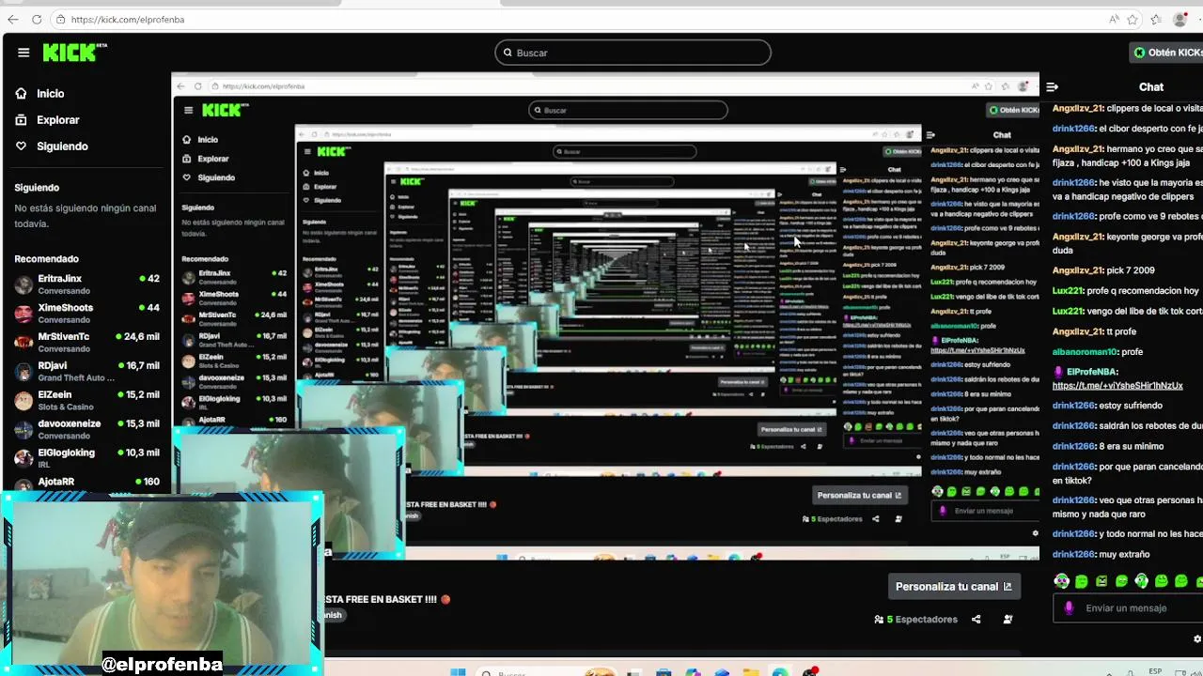The height and width of the screenshot is (676, 1203).
Task: Open the t.me Telegram link in chat
Action: tap(1117, 386)
